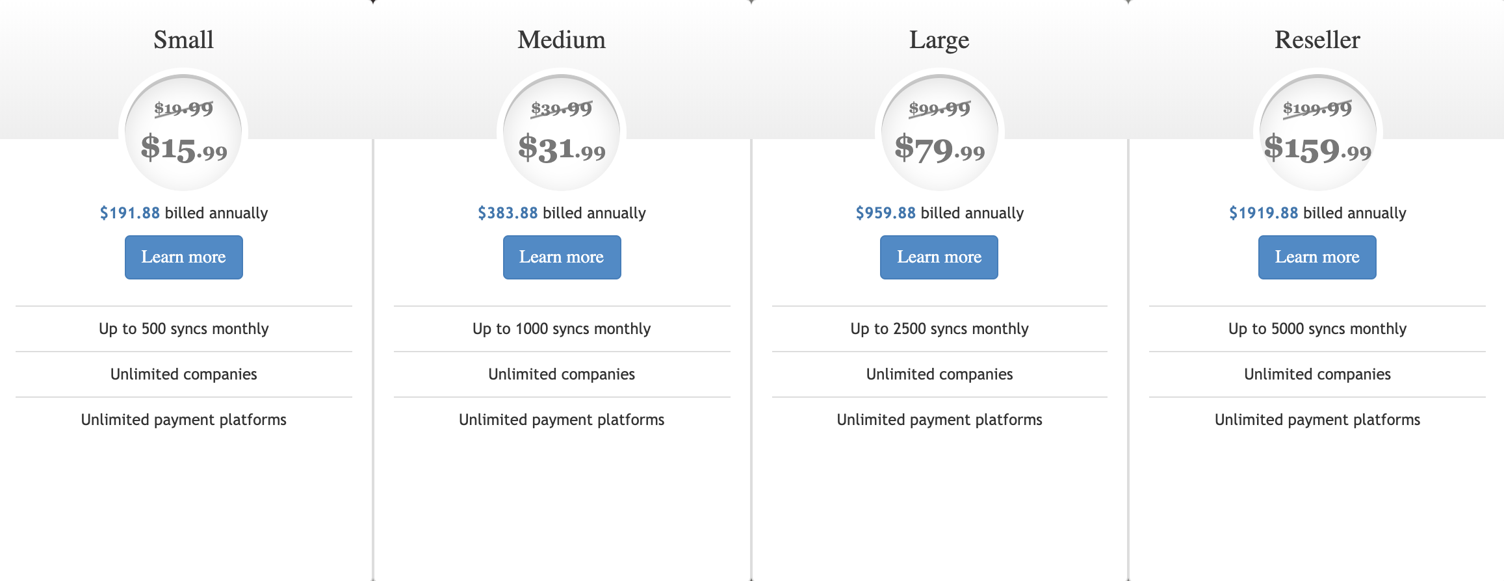The height and width of the screenshot is (581, 1504).
Task: Click the $159.99 price badge
Action: tap(1318, 133)
